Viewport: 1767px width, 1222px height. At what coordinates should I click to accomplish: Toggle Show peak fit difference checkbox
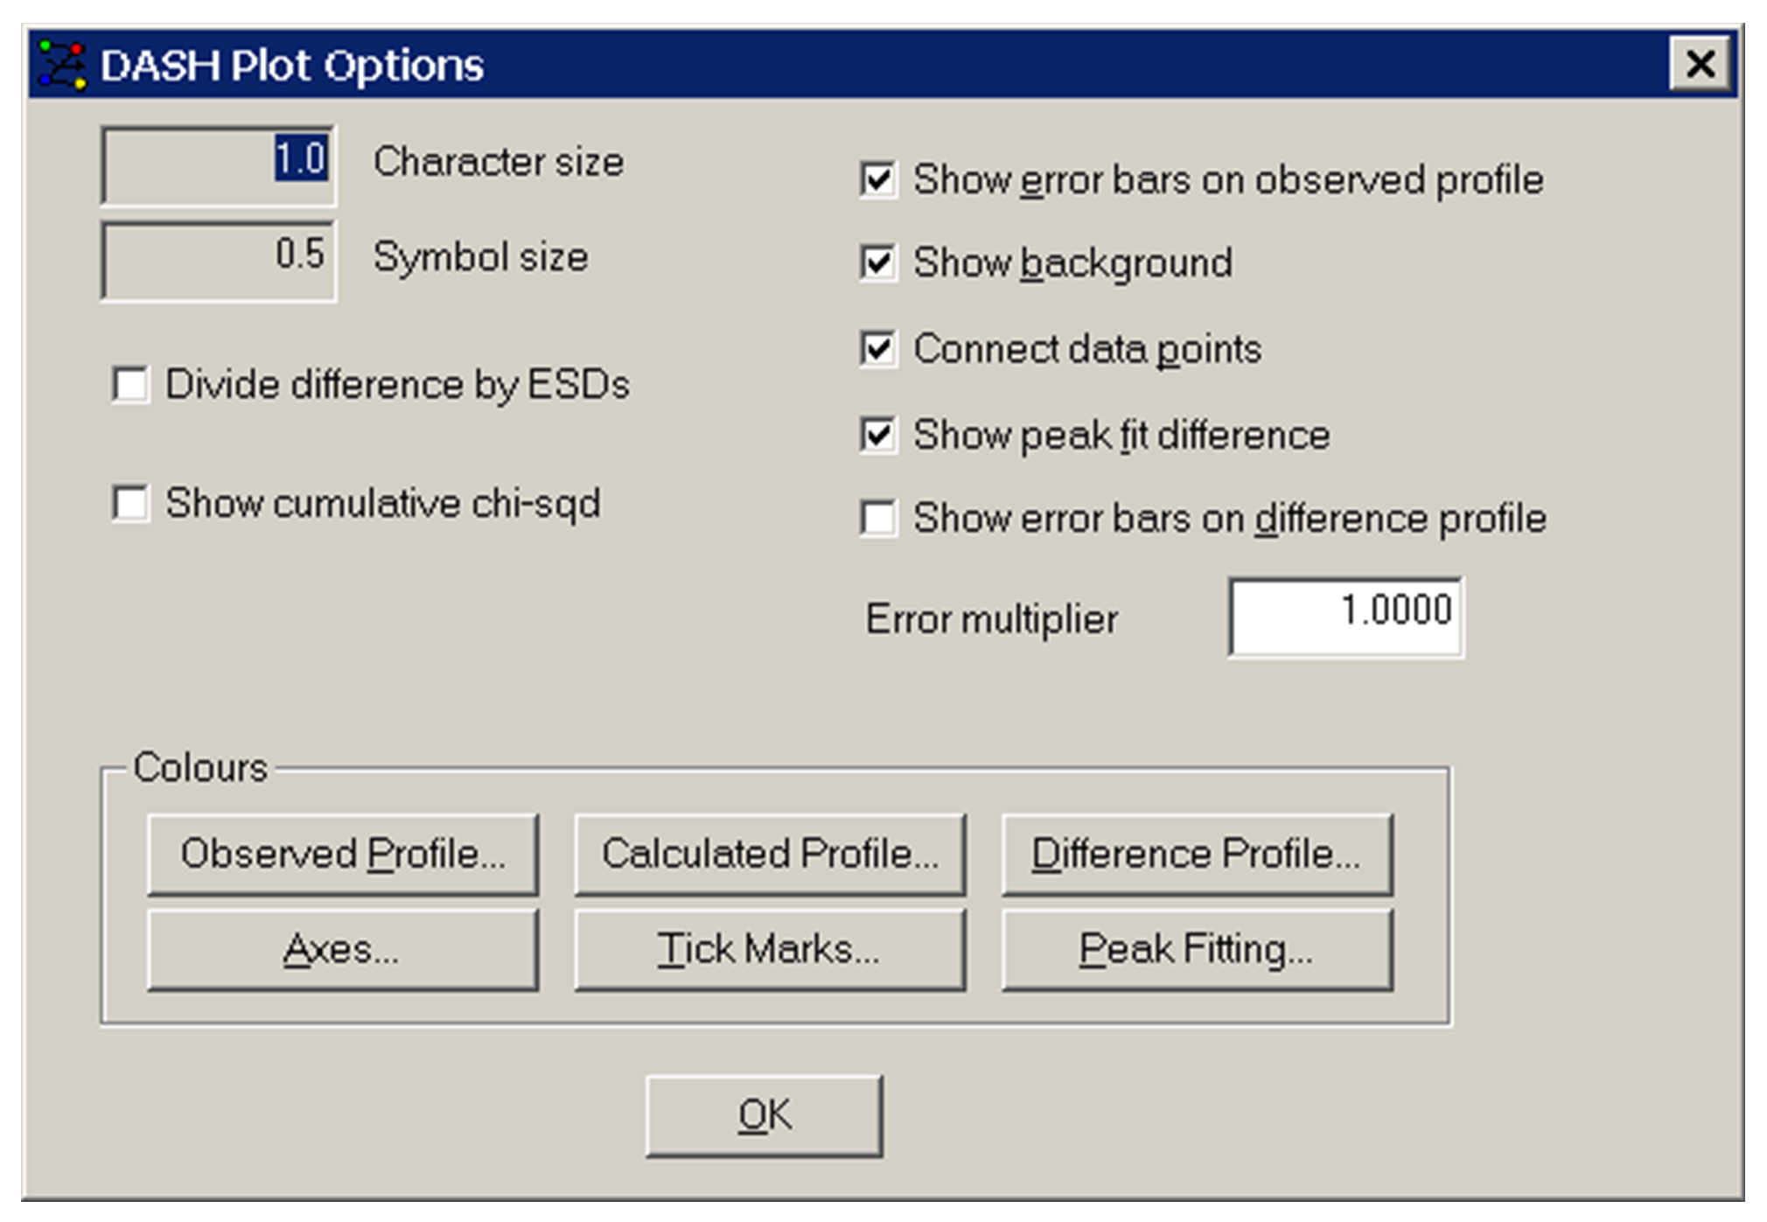click(878, 435)
